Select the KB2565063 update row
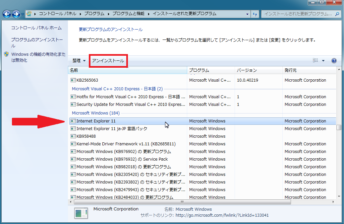Screen dimensions: 344x224 (202, 80)
